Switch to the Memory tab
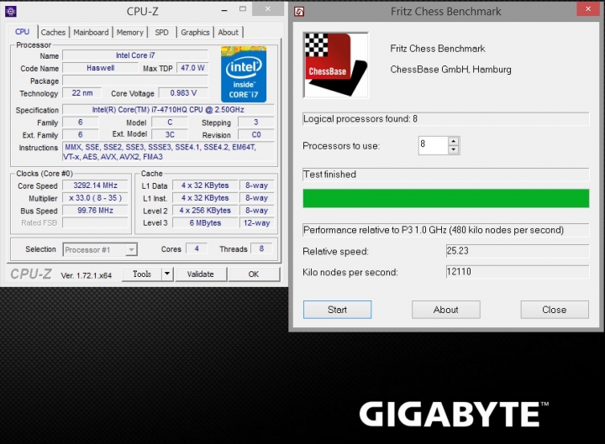Image resolution: width=605 pixels, height=444 pixels. click(129, 33)
